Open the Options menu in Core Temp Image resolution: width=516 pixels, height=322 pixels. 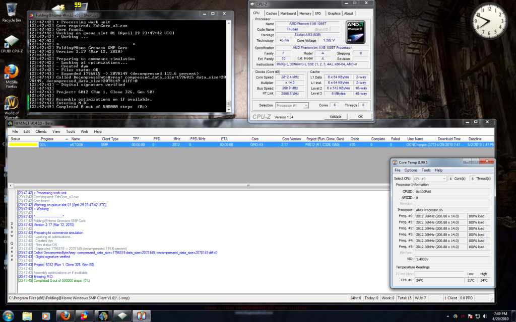pos(412,170)
